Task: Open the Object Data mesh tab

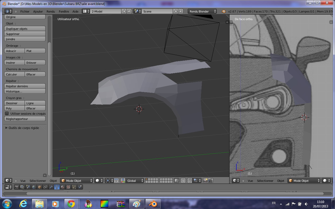Action: (x=57, y=187)
